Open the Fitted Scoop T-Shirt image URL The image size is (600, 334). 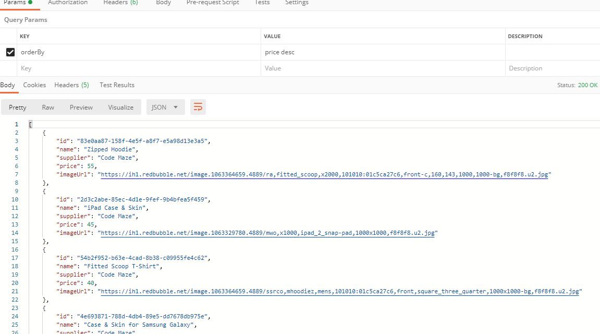pyautogui.click(x=339, y=291)
